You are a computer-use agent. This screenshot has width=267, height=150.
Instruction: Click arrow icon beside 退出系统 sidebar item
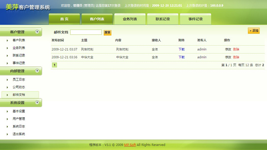click(x=8, y=134)
